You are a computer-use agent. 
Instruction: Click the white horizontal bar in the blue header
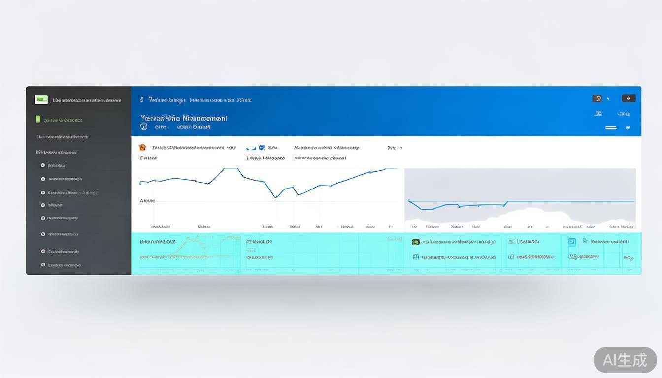pyautogui.click(x=611, y=127)
